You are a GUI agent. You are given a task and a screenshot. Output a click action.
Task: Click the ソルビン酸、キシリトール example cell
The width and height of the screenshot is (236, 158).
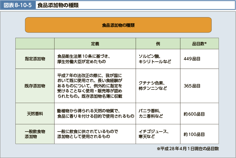(155, 59)
